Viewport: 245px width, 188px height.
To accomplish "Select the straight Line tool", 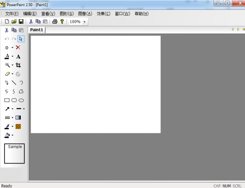I will (x=14, y=83).
